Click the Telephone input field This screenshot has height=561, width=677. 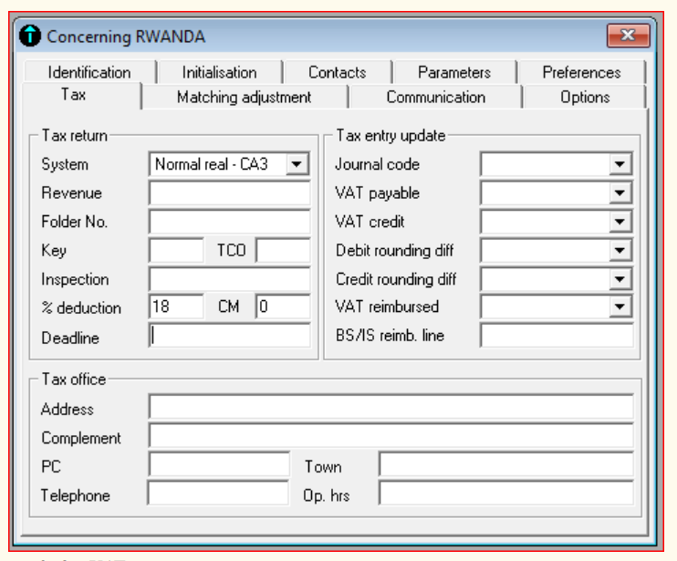[218, 493]
